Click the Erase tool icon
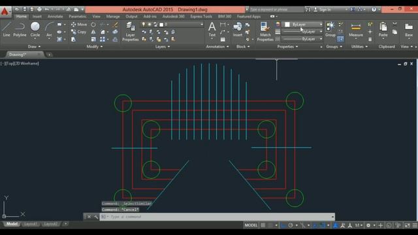Screen dimensions: 418x235 [x=116, y=25]
